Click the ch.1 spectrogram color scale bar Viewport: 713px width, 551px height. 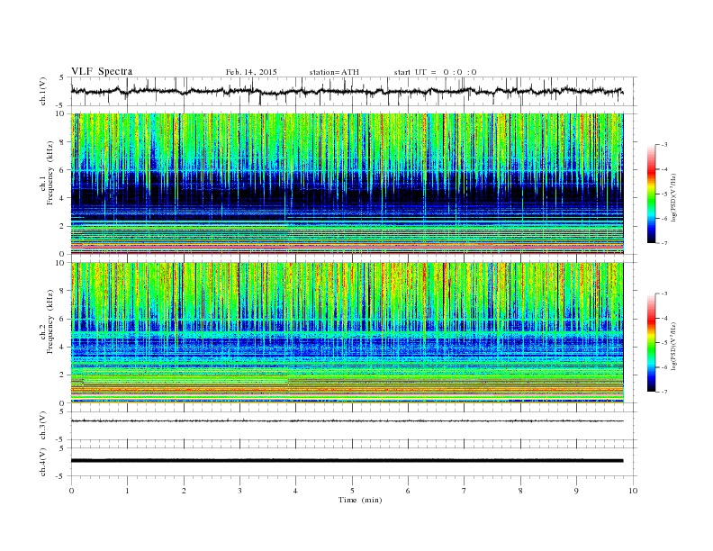pyautogui.click(x=651, y=194)
